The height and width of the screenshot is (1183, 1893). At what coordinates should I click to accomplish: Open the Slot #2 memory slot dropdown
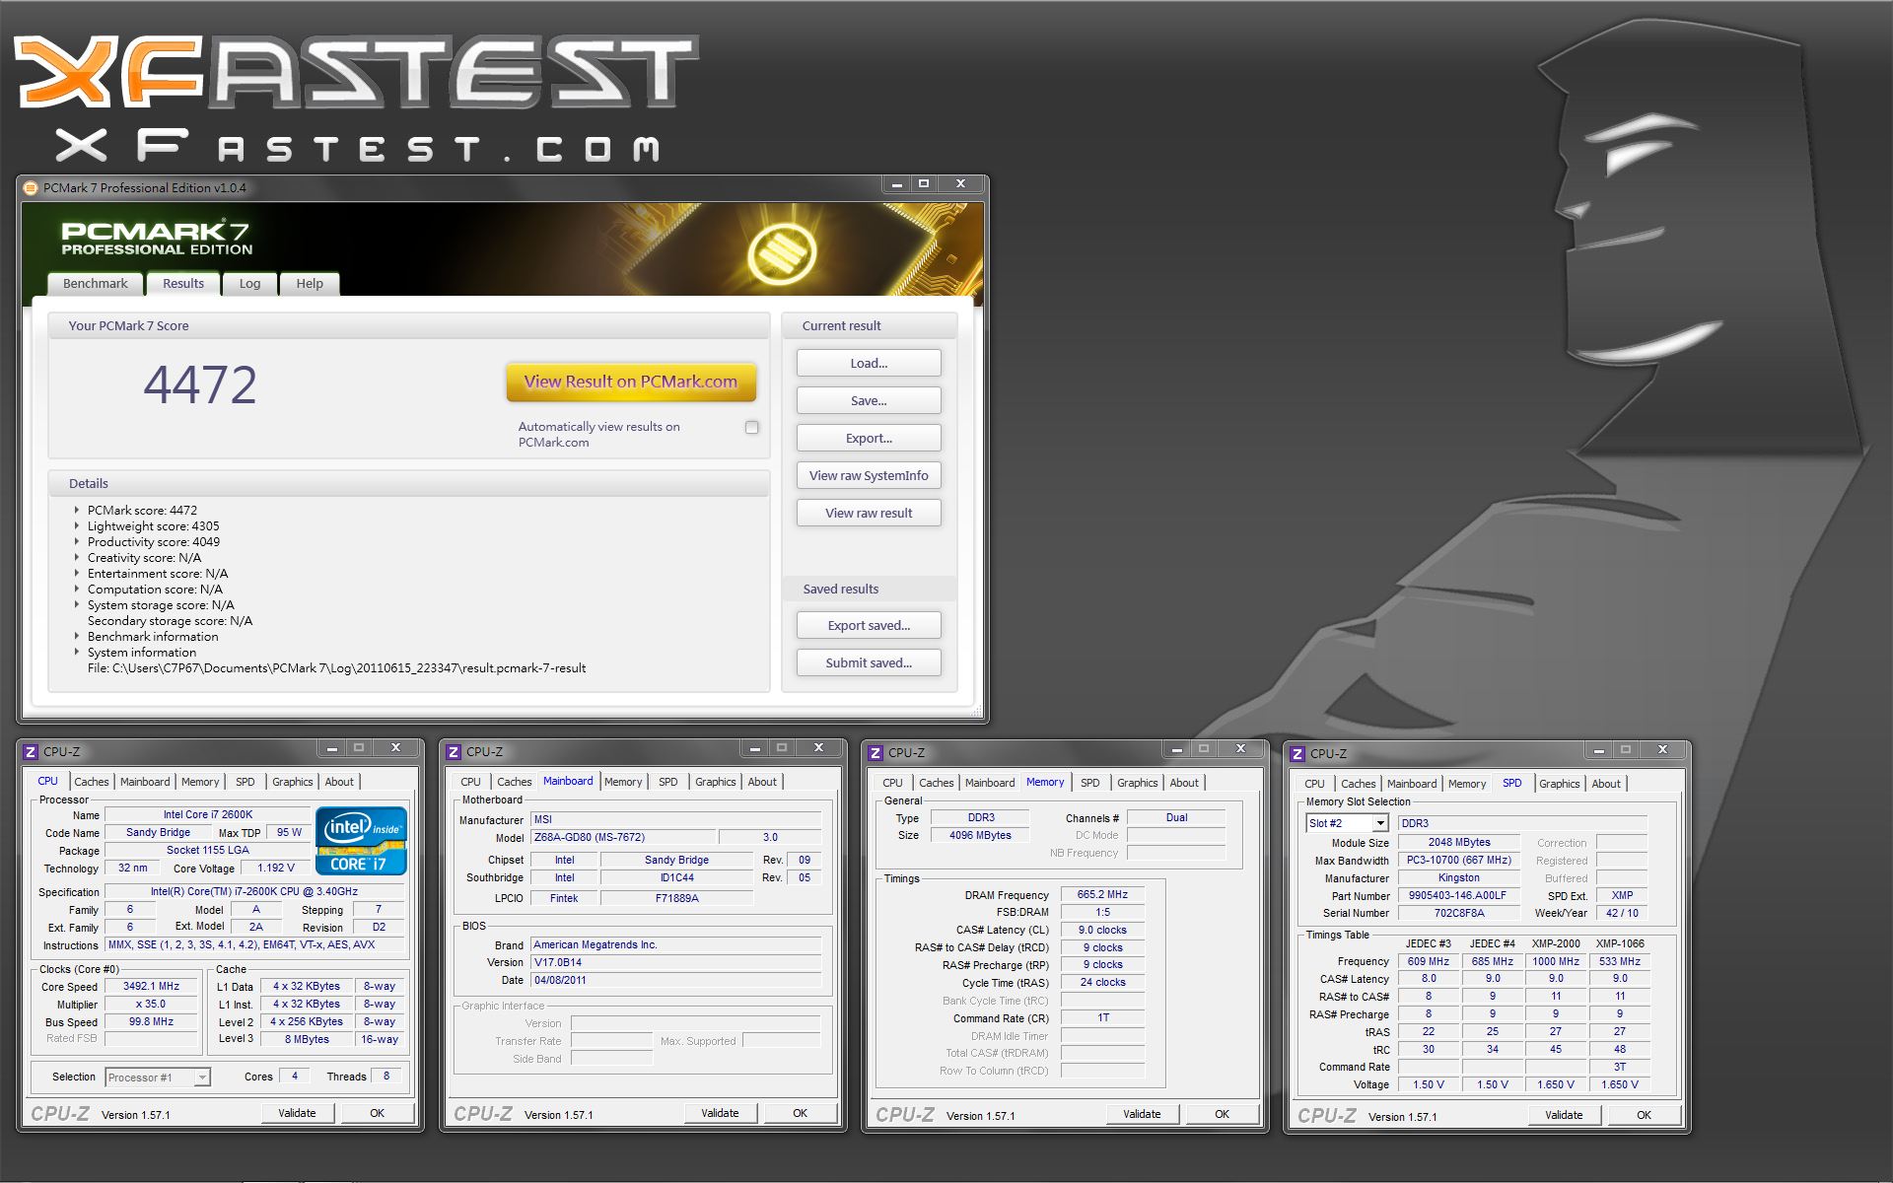tap(1380, 823)
